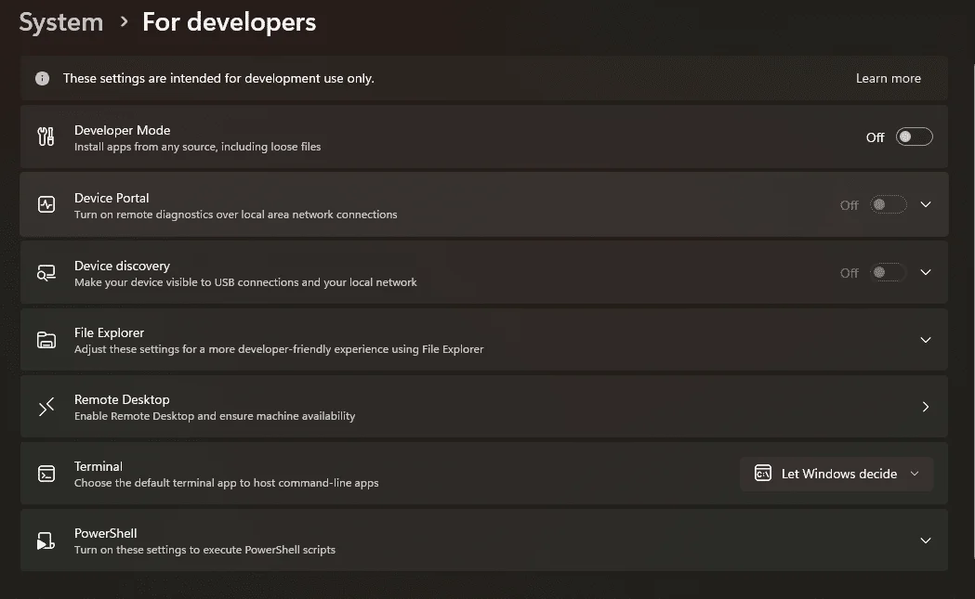The width and height of the screenshot is (975, 599).
Task: Open the Learn more link
Action: click(888, 78)
